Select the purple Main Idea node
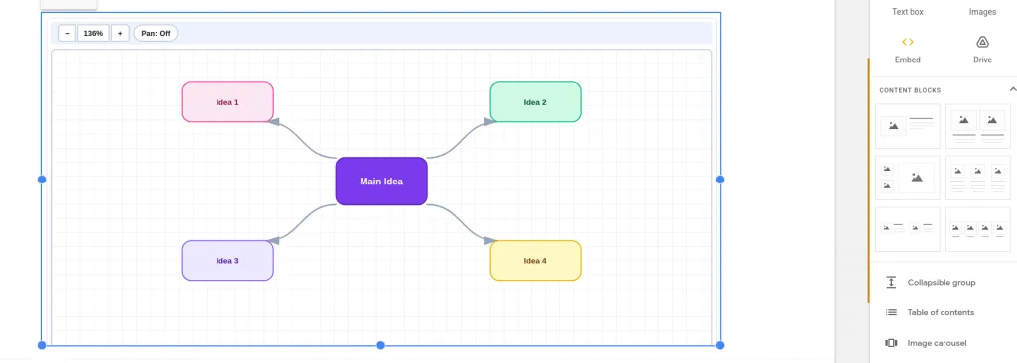This screenshot has width=1017, height=363. (381, 181)
